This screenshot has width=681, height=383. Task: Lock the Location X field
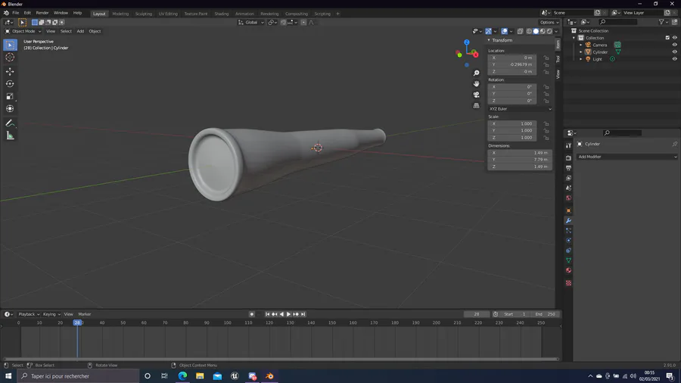point(546,58)
